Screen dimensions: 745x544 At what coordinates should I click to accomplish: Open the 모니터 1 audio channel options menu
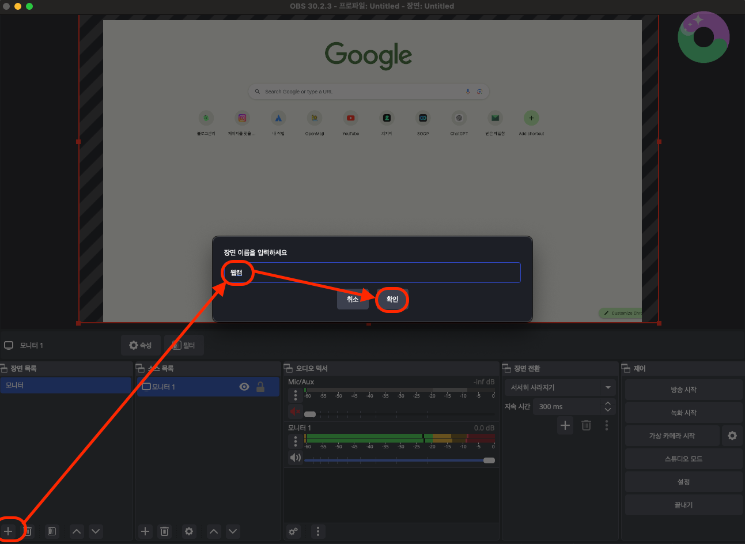(x=296, y=441)
